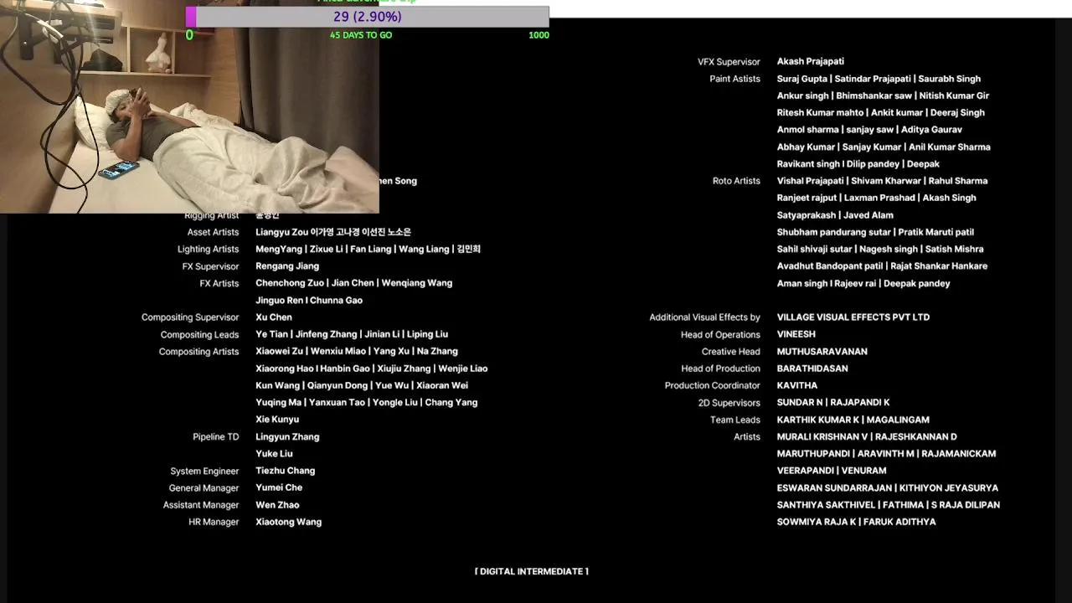Click the 'Pipeline TD' credit label
This screenshot has width=1072, height=603.
(x=215, y=437)
